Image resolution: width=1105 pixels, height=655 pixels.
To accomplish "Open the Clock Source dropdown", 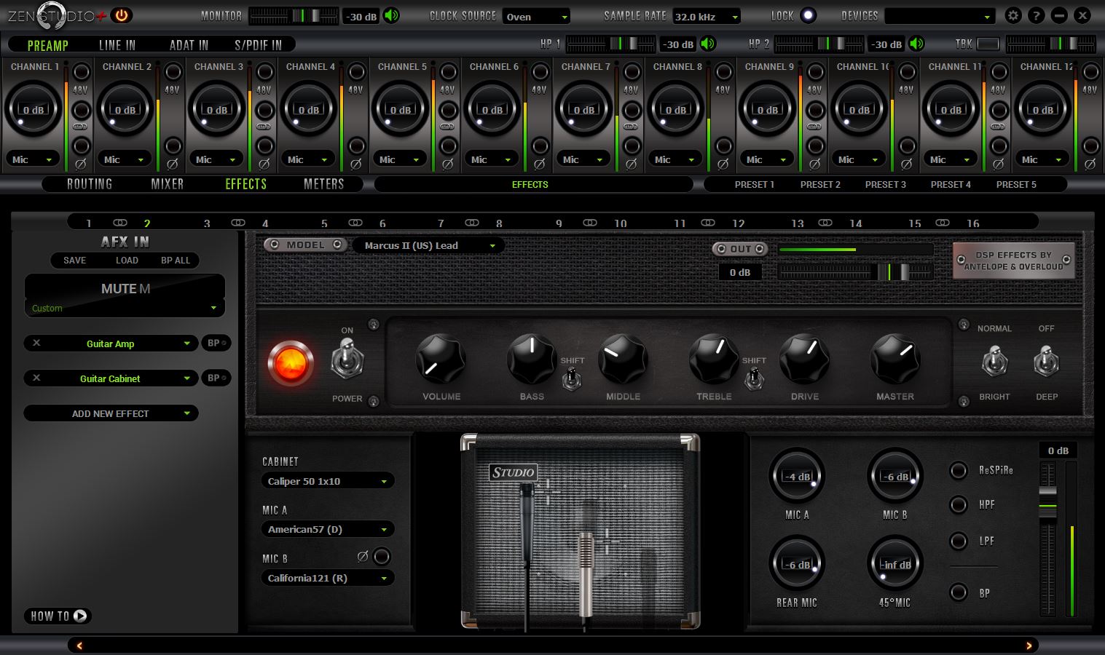I will (x=536, y=16).
